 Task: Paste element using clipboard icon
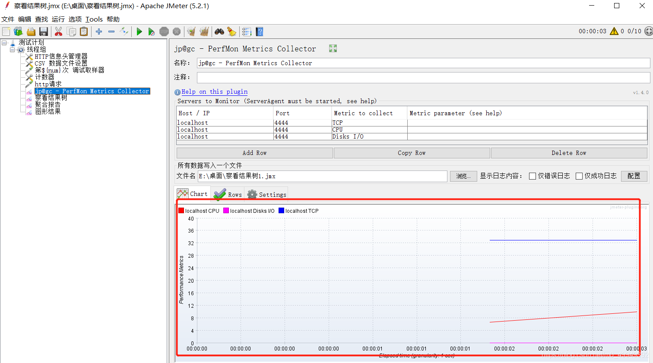(x=84, y=32)
